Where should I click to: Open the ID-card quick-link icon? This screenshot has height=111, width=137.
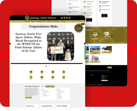tap(42, 77)
